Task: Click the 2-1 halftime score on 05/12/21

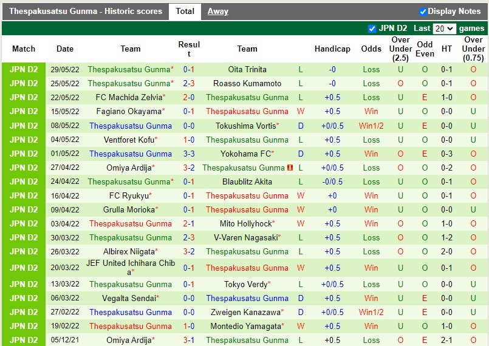Action: click(446, 341)
